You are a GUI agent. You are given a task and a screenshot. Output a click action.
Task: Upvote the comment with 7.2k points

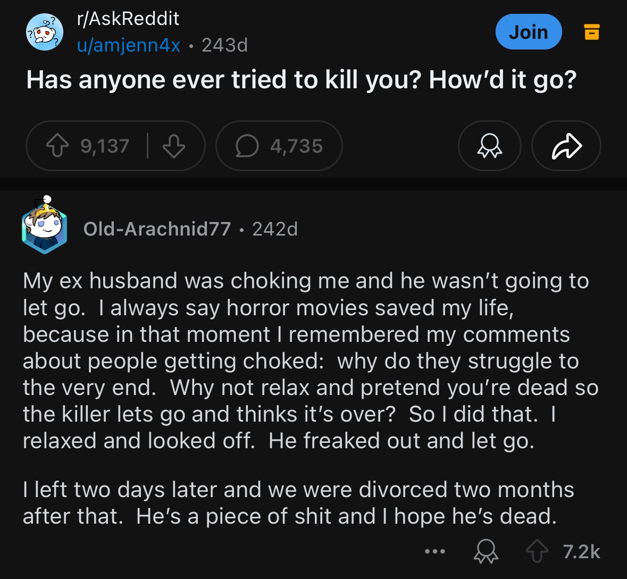coord(537,552)
